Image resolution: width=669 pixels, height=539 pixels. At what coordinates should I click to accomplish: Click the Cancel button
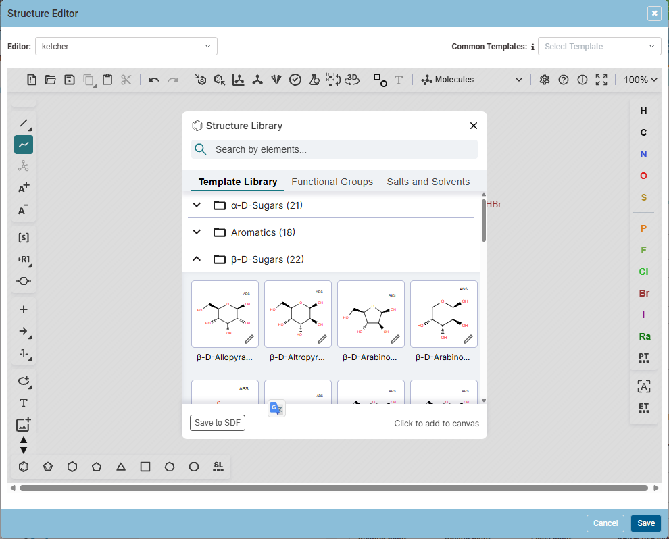click(x=605, y=523)
